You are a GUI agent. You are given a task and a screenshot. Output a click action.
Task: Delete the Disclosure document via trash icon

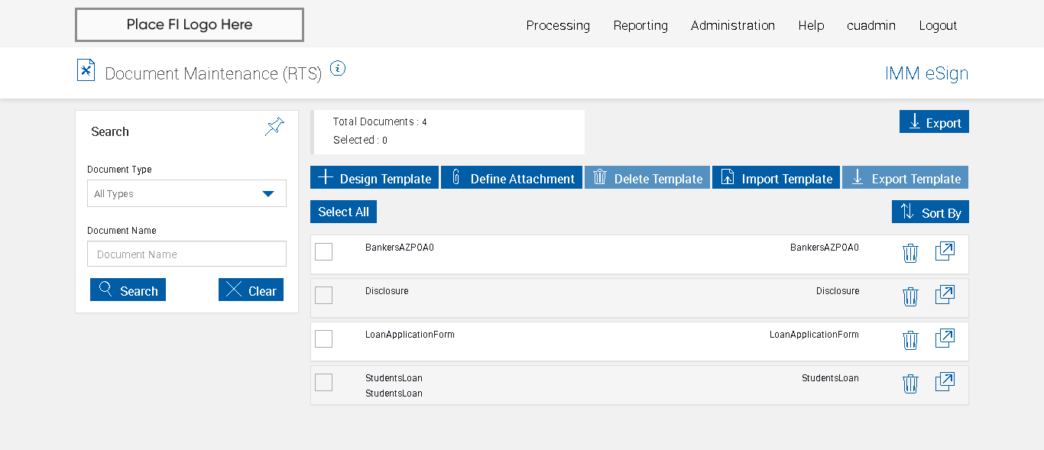[x=909, y=296]
